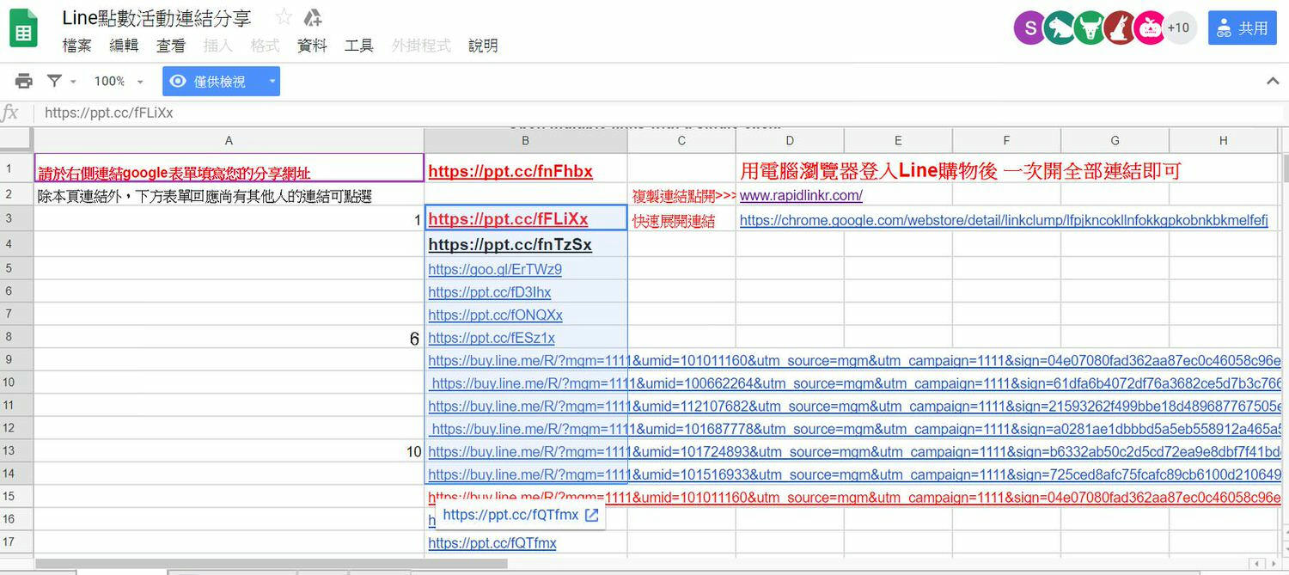The width and height of the screenshot is (1289, 575).
Task: Click the scroll-left arrow at the bottom right
Action: 1258,564
